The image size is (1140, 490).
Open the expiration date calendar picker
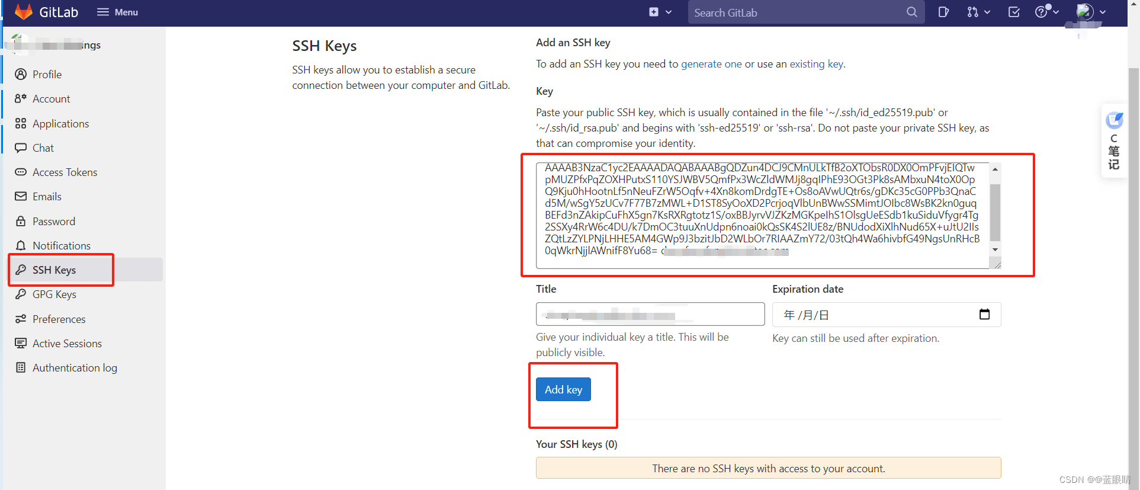(984, 314)
